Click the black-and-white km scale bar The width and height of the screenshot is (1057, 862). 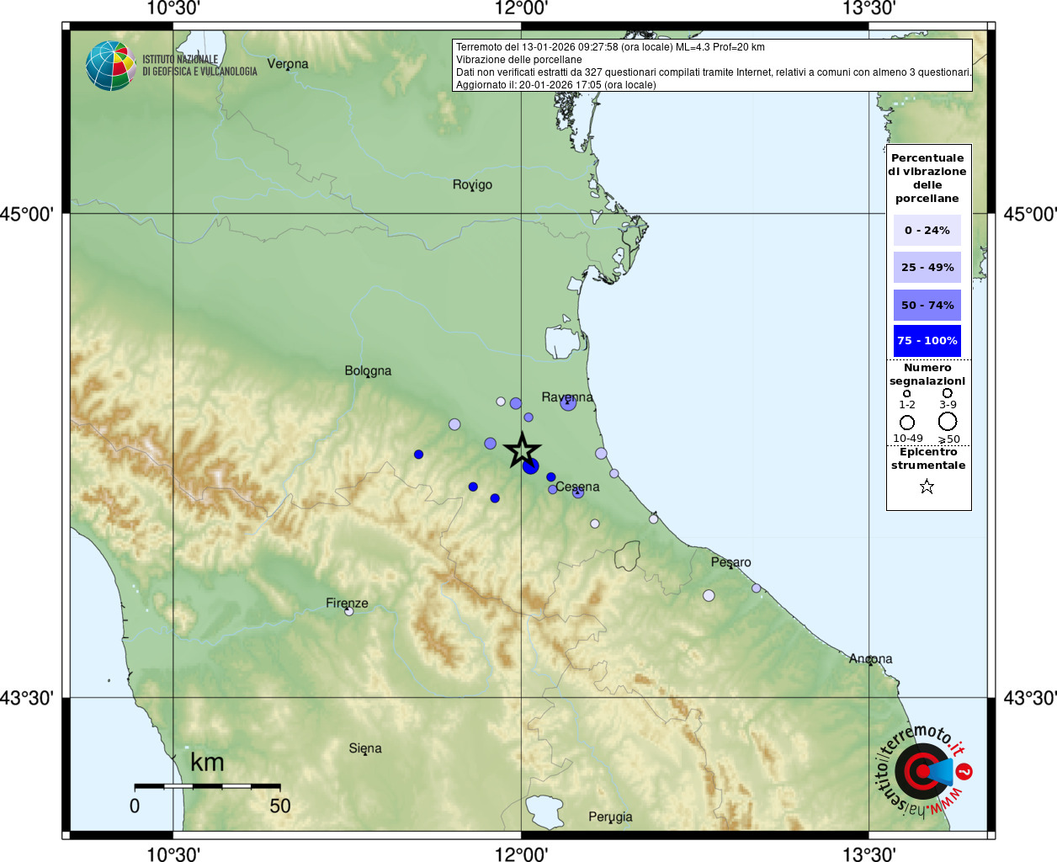[x=207, y=786]
